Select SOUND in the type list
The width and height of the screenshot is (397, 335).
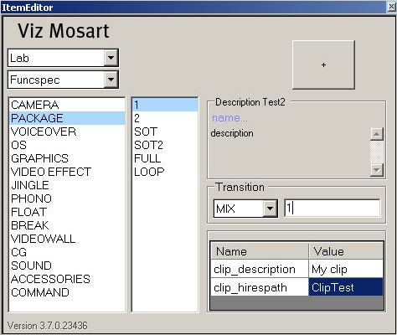pyautogui.click(x=67, y=265)
